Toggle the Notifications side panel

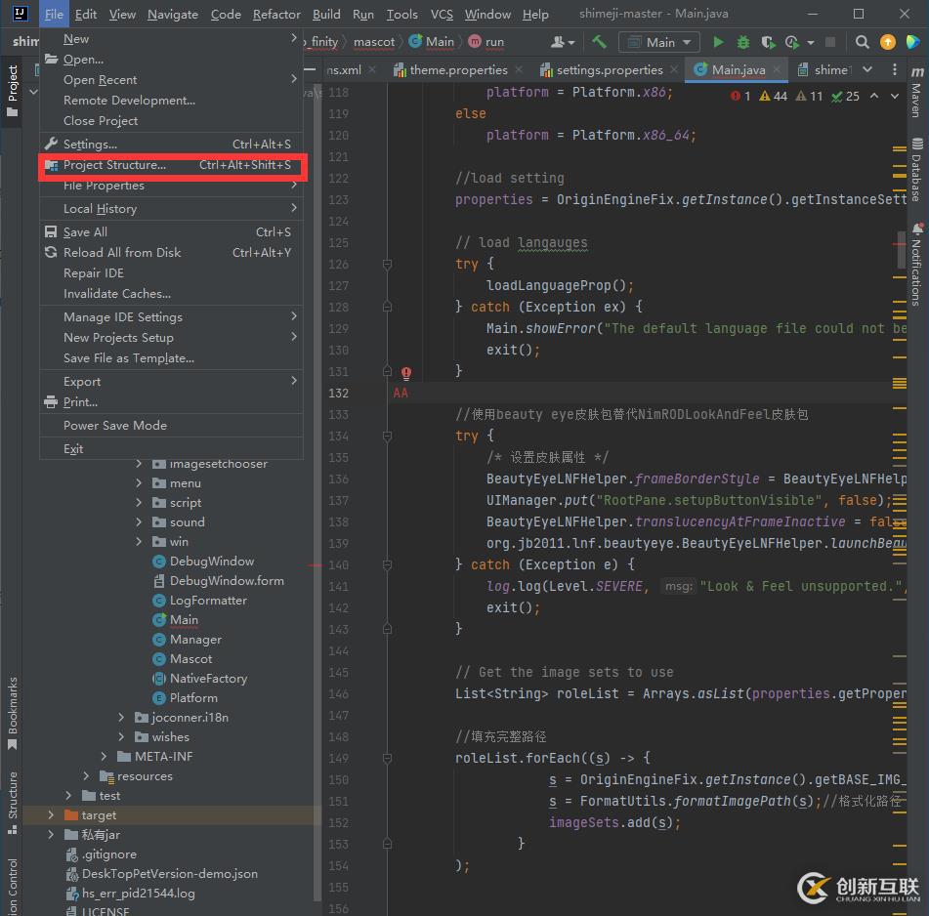point(915,264)
